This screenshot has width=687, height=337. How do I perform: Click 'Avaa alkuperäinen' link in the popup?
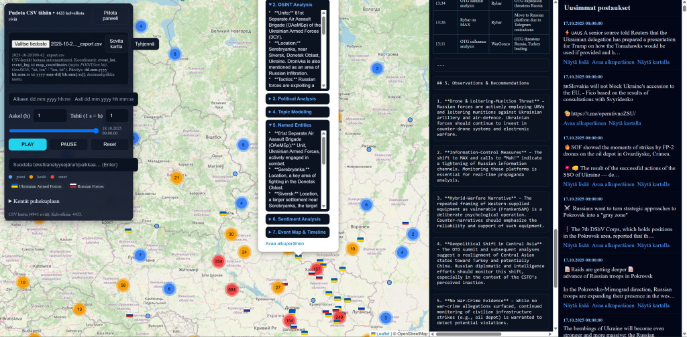pos(284,243)
